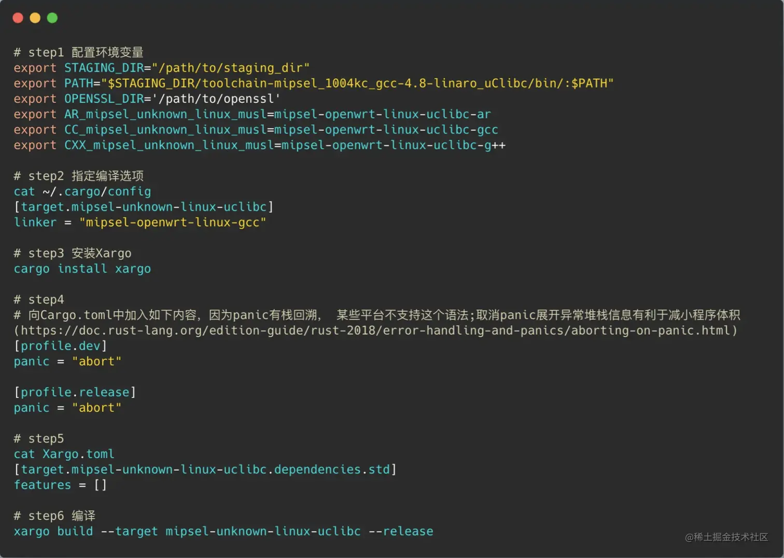Click the green maximize window button
Screen dimensions: 784x558
pos(52,18)
